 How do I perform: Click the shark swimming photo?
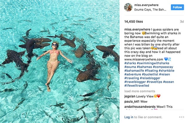click(x=60, y=61)
